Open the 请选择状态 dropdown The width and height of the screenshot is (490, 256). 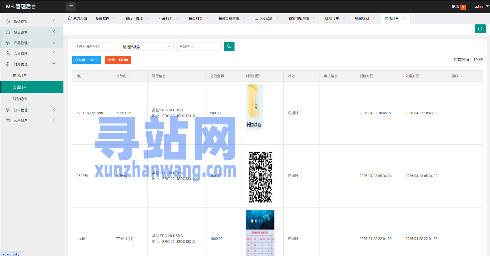(147, 46)
